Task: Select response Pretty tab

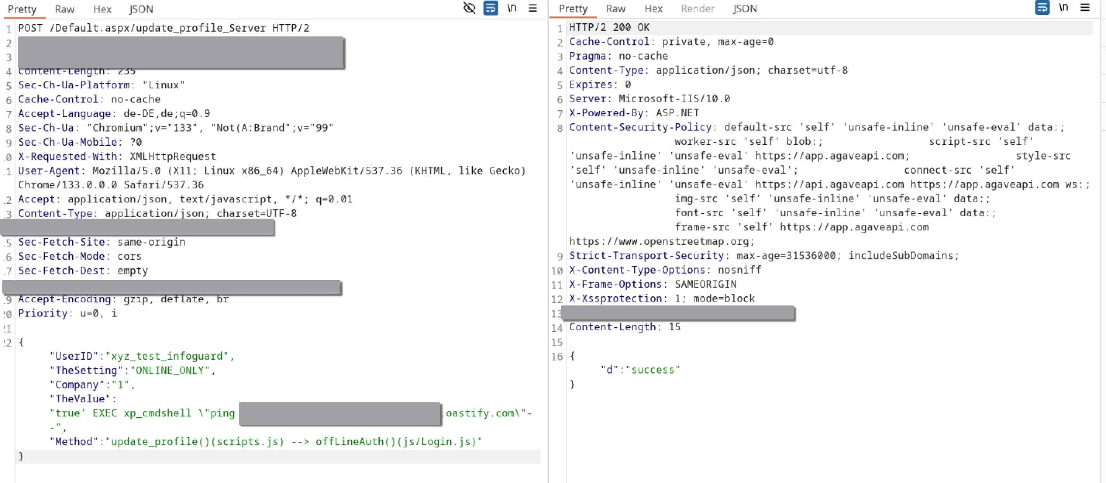Action: (x=573, y=9)
